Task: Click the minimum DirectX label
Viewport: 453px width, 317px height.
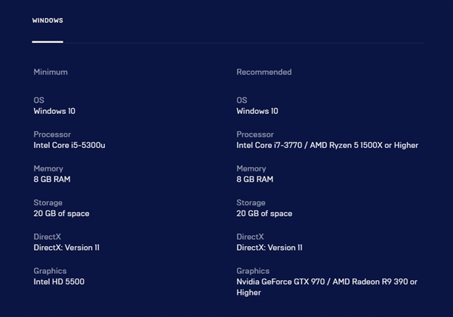Action: point(47,237)
